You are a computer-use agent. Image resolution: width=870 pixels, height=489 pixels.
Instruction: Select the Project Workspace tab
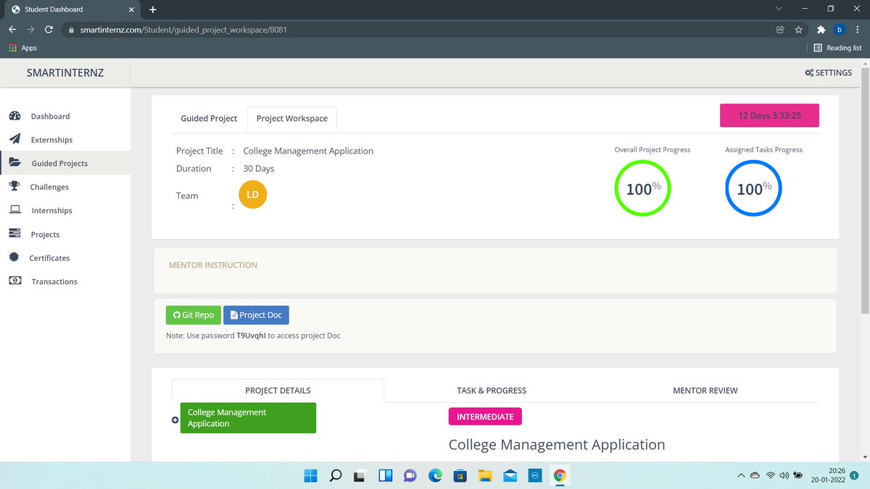(292, 118)
